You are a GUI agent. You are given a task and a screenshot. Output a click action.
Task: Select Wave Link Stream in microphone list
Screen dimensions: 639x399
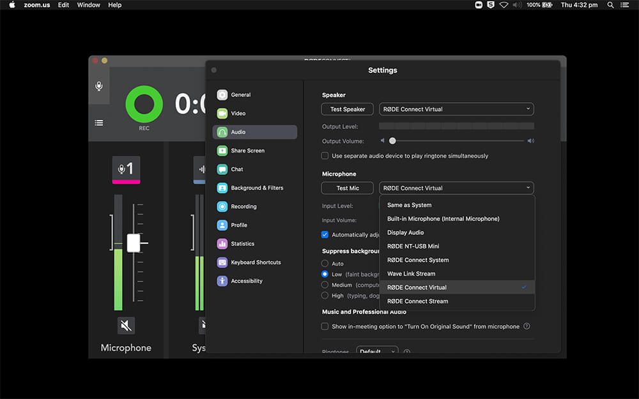pyautogui.click(x=411, y=274)
